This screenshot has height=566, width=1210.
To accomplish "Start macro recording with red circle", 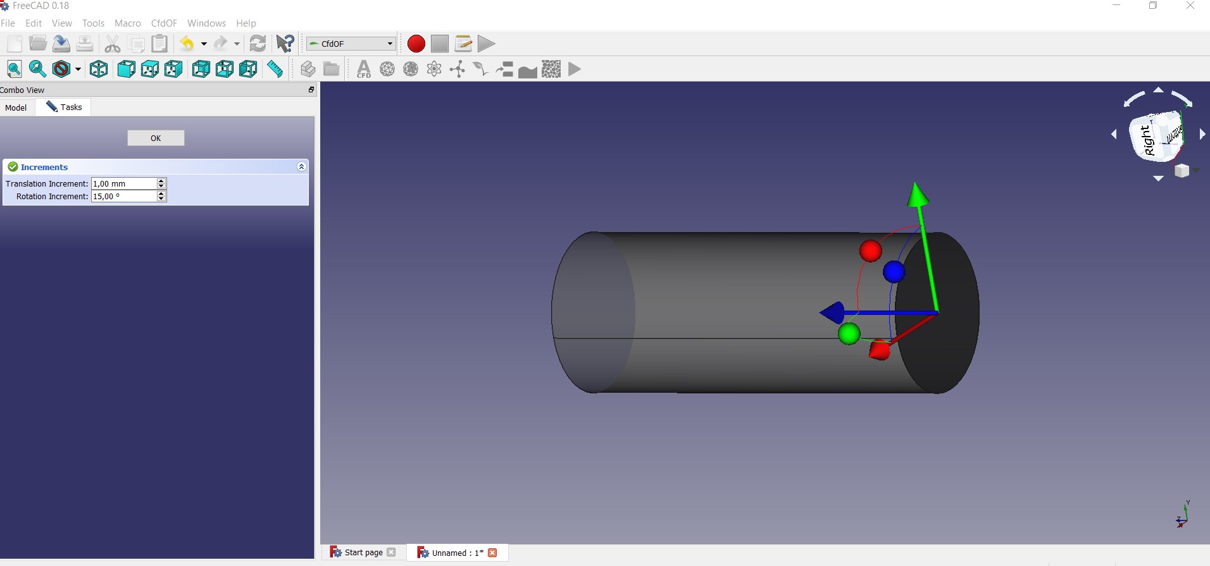I will point(416,44).
